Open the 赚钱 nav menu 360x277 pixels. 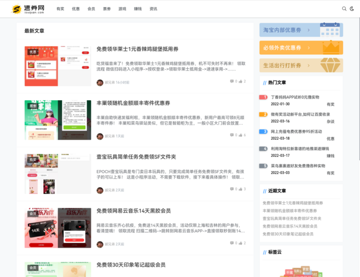pos(138,9)
